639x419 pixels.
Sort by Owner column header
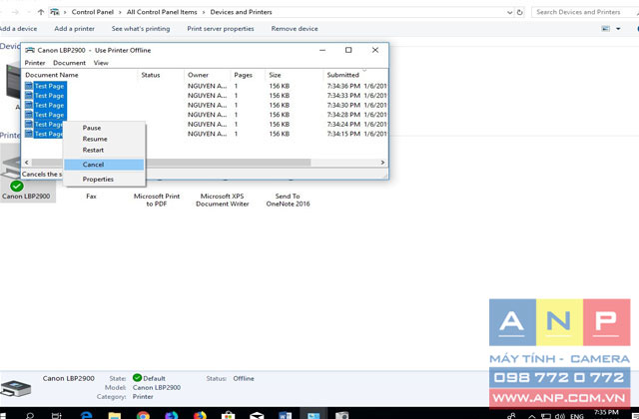pos(208,75)
